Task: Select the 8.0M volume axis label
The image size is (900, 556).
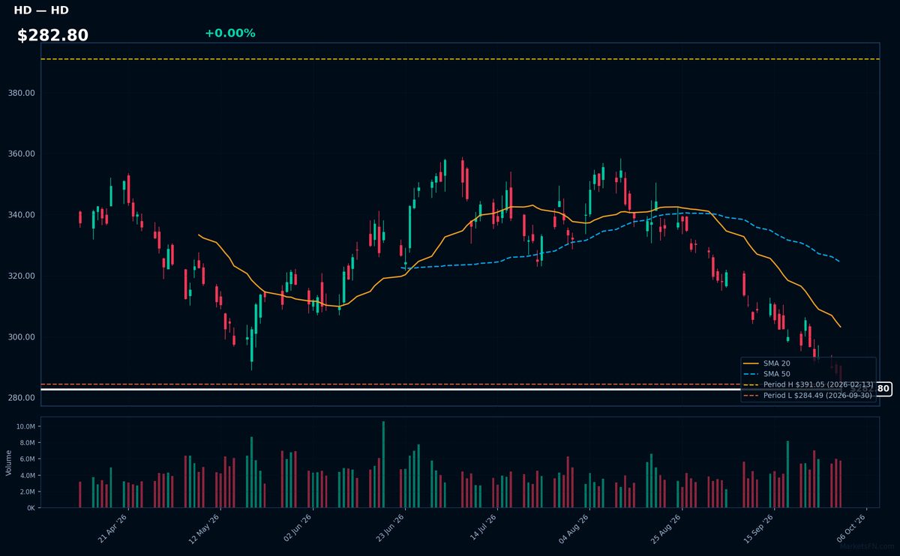Action: (27, 443)
